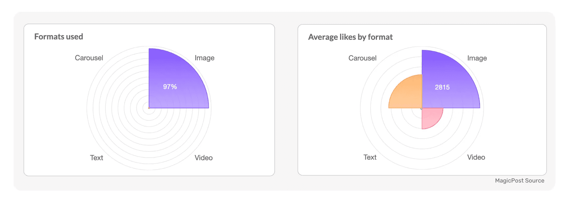Click the center point of Formats used chart
This screenshot has width=565, height=198.
tap(149, 108)
